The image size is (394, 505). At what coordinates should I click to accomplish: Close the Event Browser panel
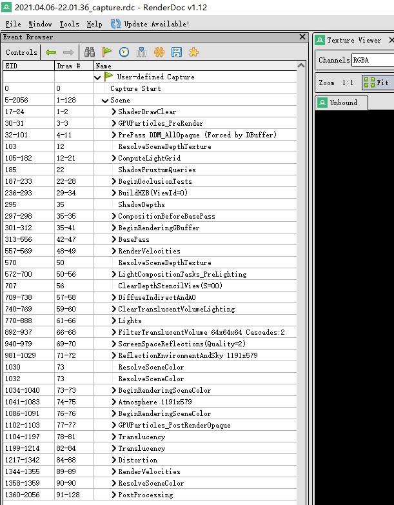point(302,37)
